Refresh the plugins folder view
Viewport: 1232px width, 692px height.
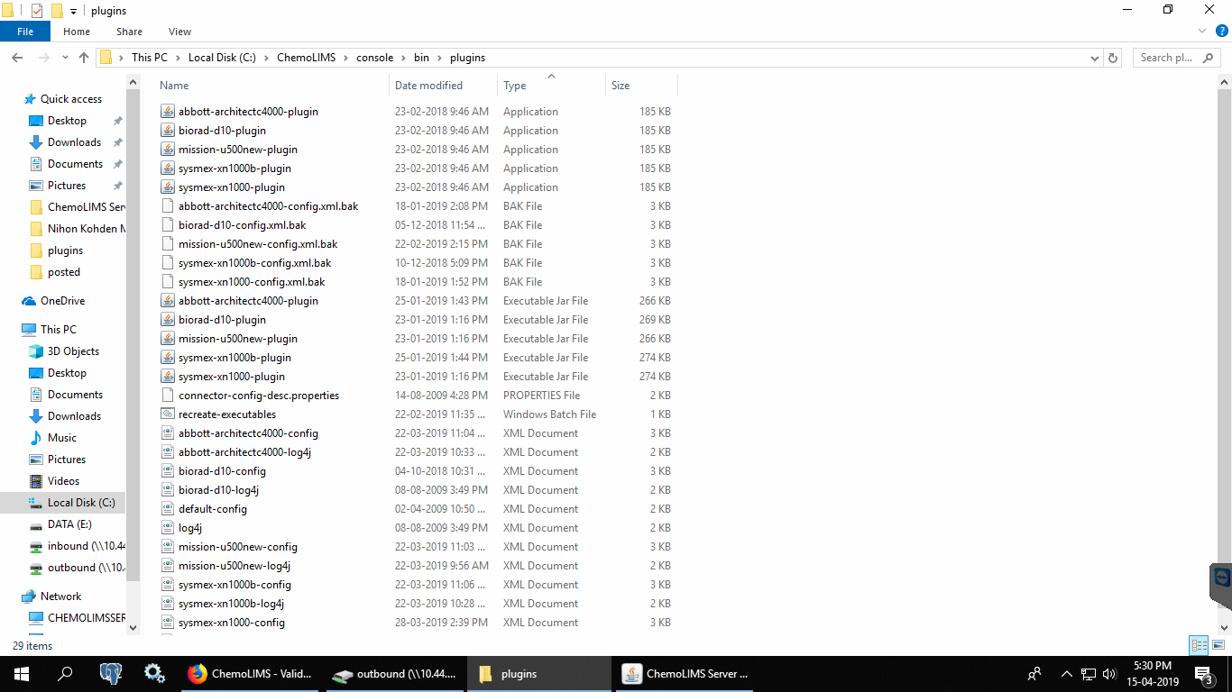coord(1113,58)
